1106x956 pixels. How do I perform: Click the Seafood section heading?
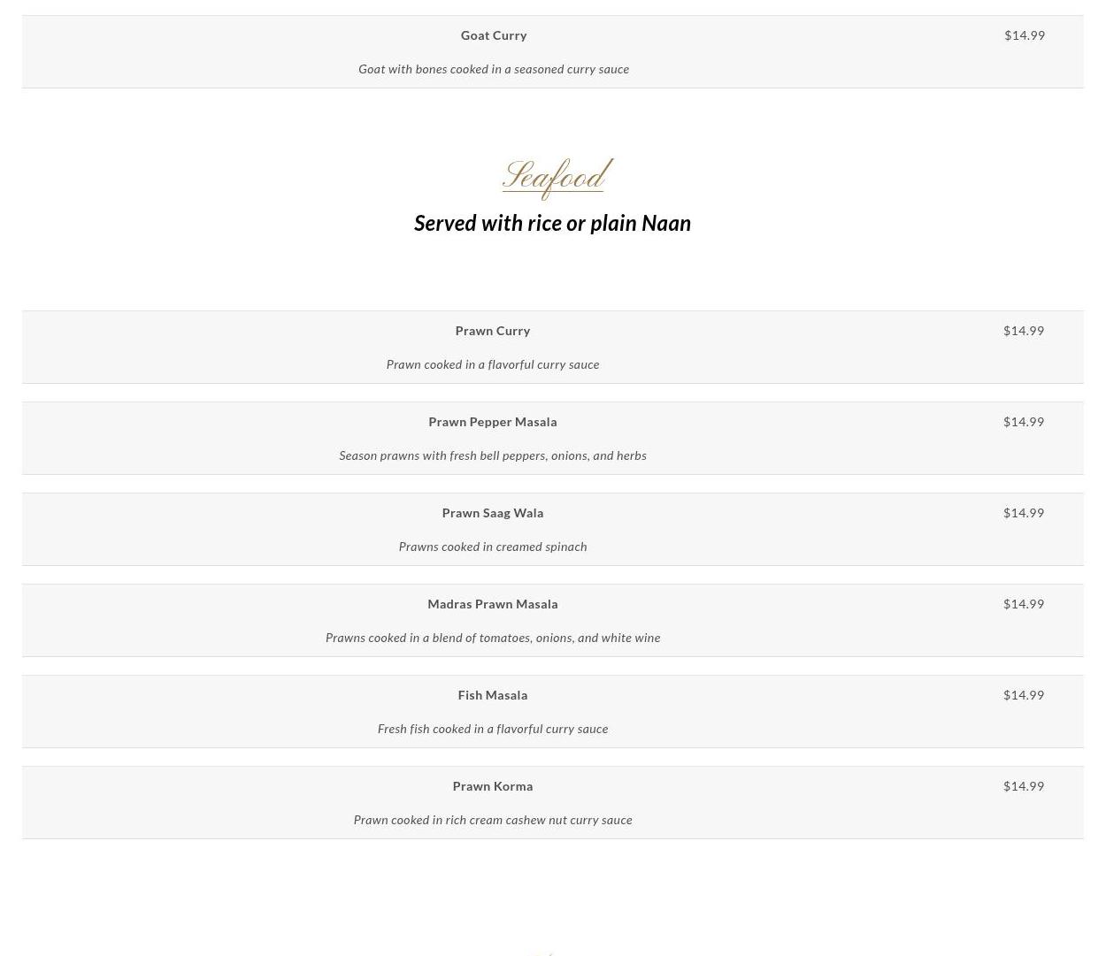[557, 178]
